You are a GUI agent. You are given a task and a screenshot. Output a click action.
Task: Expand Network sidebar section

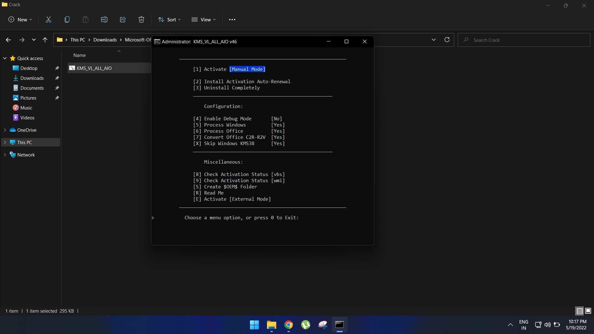tap(5, 155)
